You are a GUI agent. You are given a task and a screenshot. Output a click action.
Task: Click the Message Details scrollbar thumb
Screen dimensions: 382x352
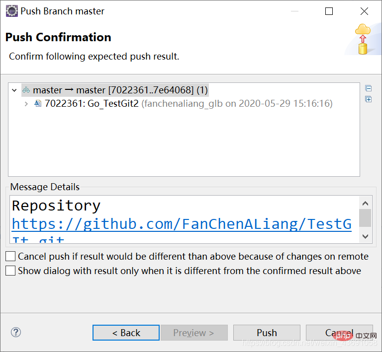[365, 218]
